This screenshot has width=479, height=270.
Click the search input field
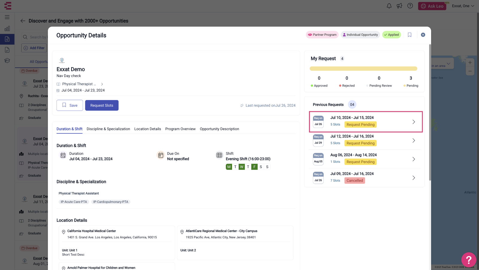pyautogui.click(x=34, y=37)
